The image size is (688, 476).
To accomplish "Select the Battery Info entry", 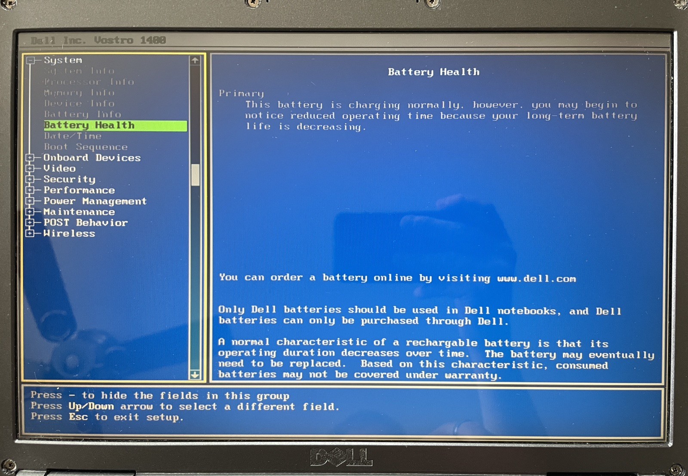I will coord(83,114).
